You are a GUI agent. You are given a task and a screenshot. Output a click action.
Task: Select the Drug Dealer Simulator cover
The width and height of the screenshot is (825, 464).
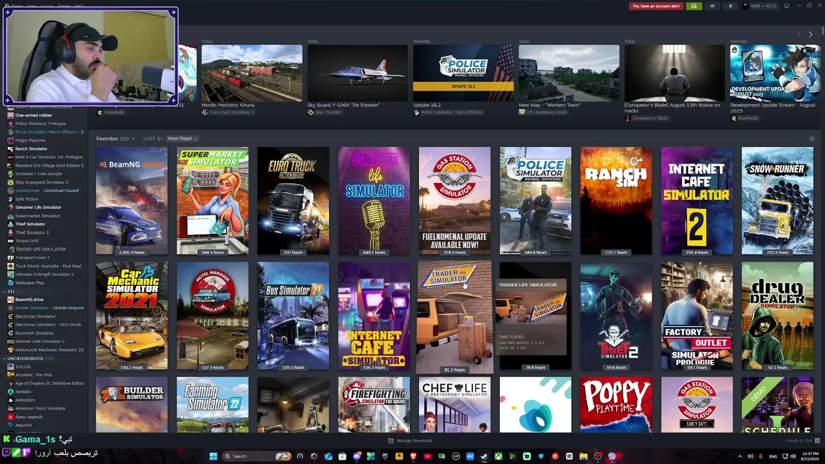[x=777, y=316]
